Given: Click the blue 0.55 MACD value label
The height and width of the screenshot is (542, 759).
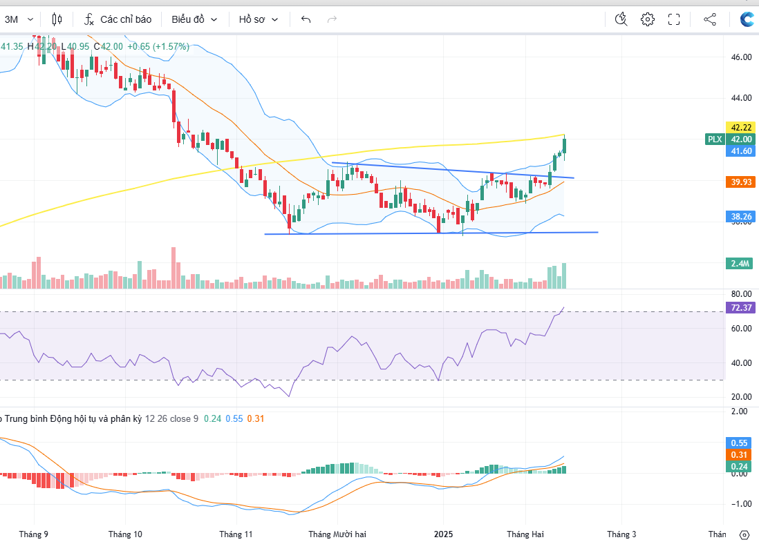Looking at the screenshot, I should point(739,443).
